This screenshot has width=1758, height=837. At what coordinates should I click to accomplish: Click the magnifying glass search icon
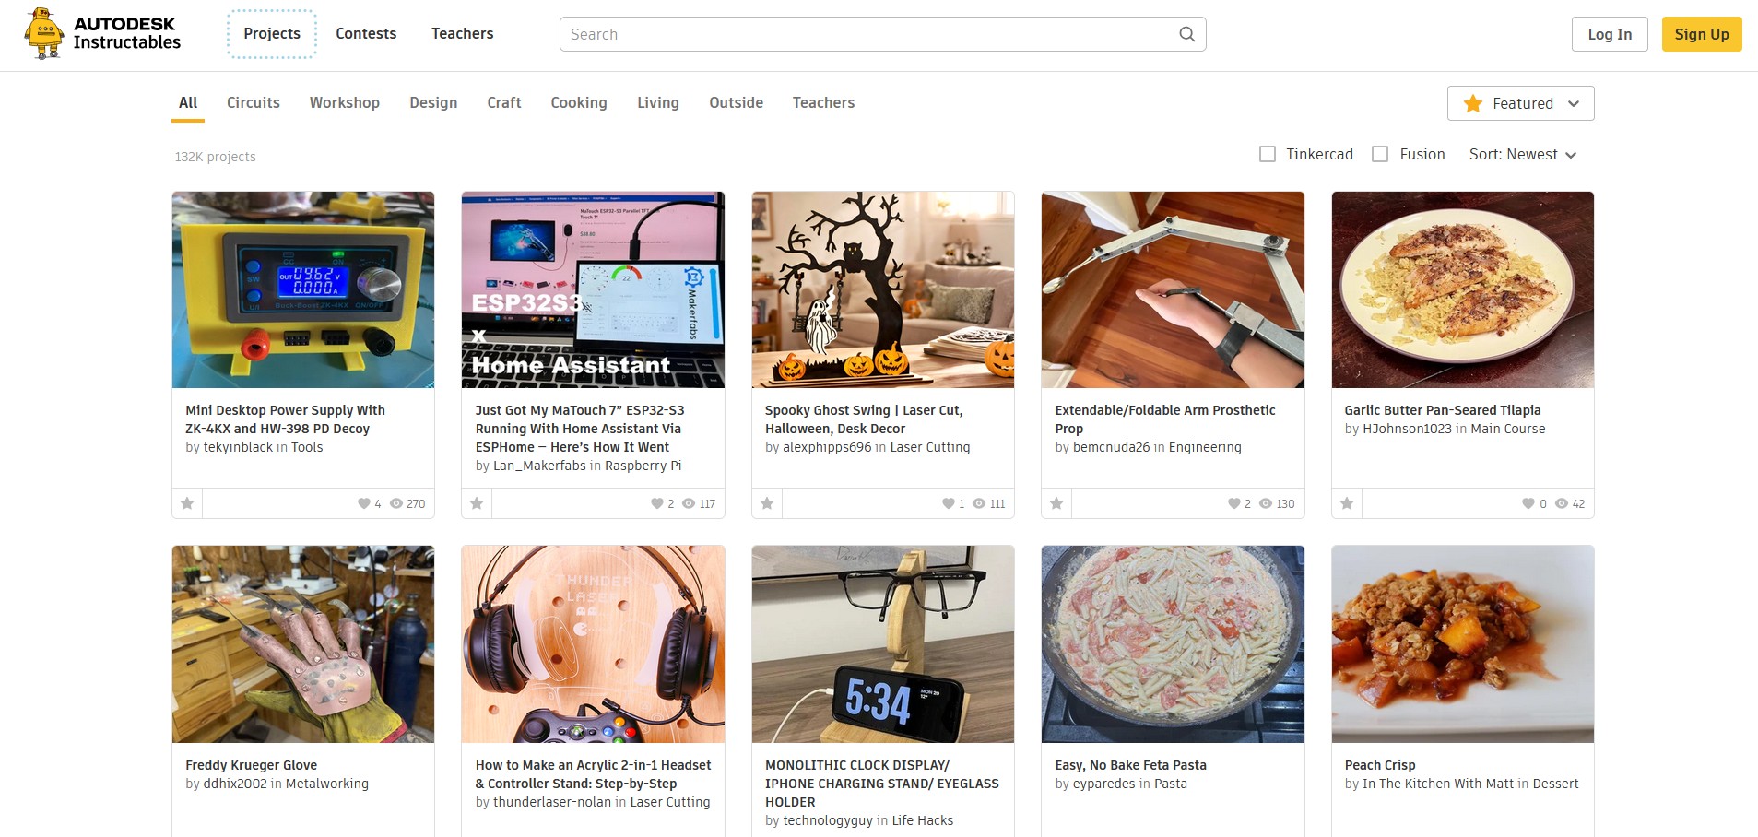pos(1186,34)
